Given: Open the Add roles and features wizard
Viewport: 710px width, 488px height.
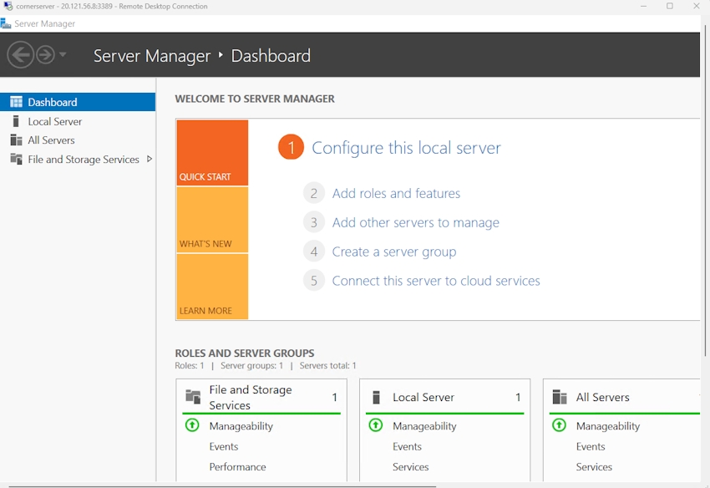Looking at the screenshot, I should 396,193.
